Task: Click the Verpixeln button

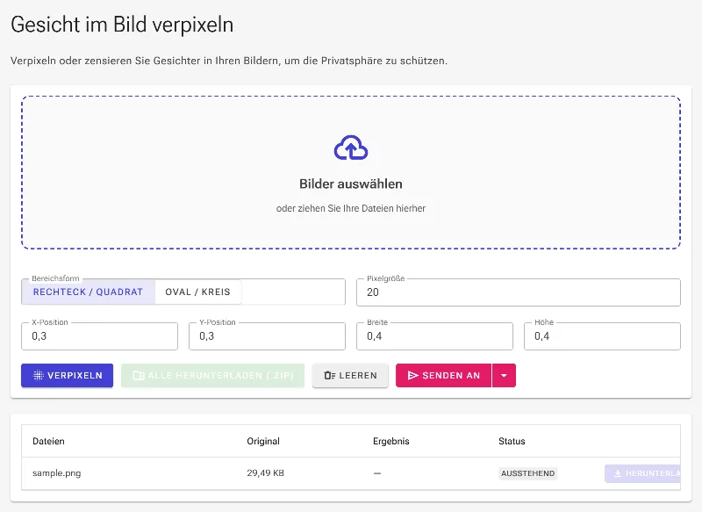Action: coord(68,375)
